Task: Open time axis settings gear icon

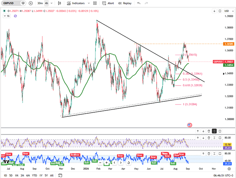Action: click(x=229, y=169)
